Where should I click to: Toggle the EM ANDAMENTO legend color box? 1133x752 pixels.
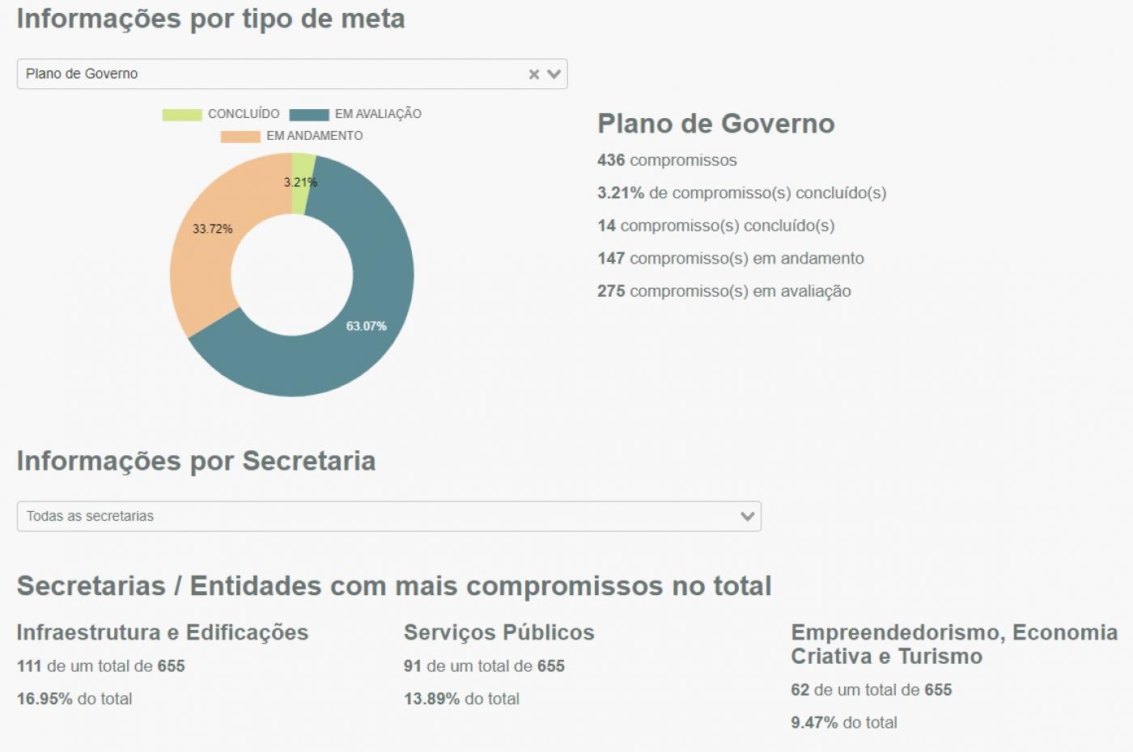coord(240,137)
